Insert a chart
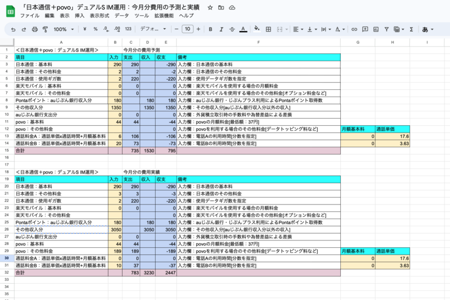 (x=376, y=29)
